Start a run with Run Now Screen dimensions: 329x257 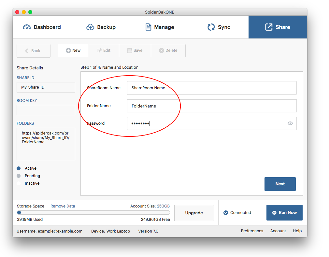[x=284, y=213]
